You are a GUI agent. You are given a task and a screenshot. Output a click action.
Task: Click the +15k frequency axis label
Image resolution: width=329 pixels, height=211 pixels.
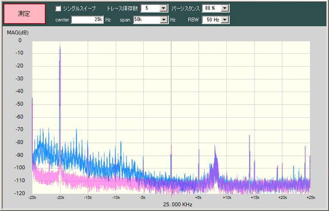click(255, 197)
